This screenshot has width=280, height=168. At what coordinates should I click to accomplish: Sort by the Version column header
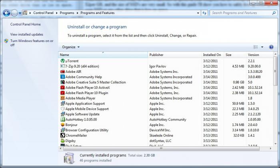pyautogui.click(x=260, y=55)
